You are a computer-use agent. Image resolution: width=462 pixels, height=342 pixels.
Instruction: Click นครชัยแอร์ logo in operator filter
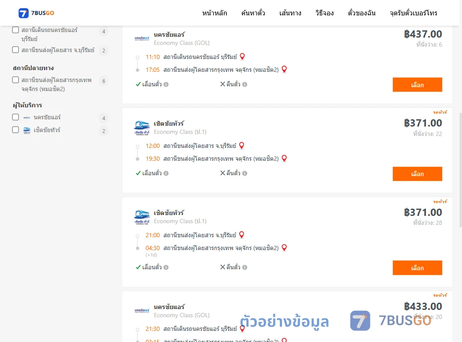(27, 118)
